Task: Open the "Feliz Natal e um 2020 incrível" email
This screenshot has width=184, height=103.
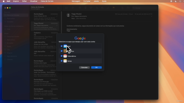Action: [45, 92]
